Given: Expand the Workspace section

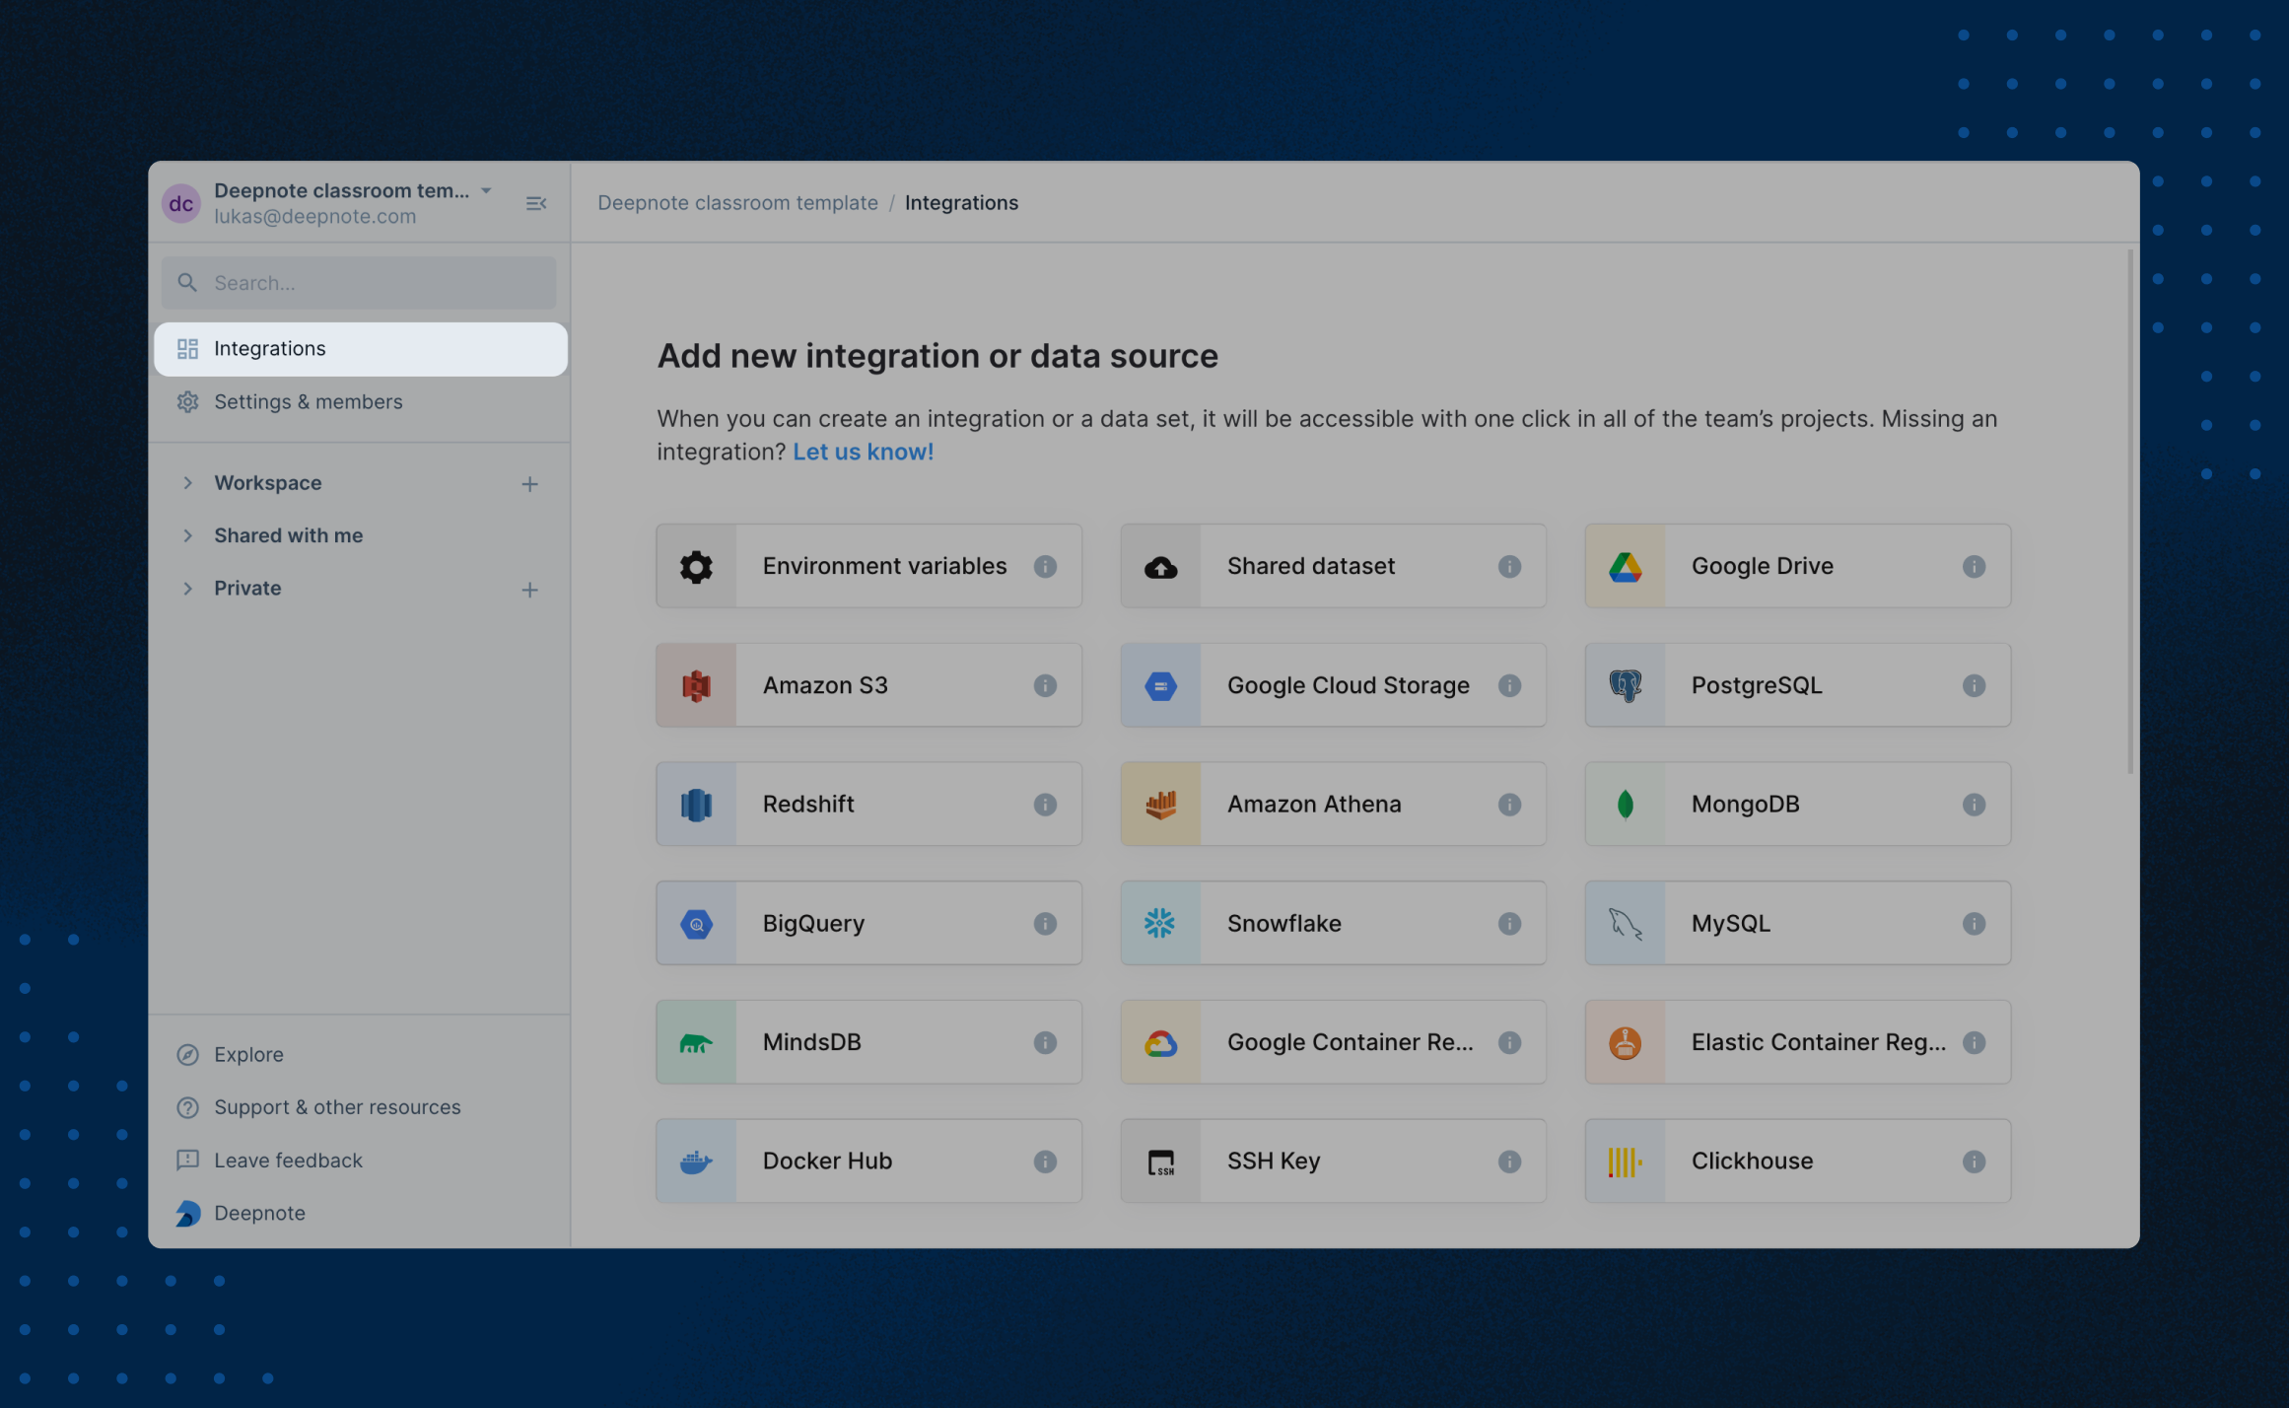Looking at the screenshot, I should coord(188,482).
